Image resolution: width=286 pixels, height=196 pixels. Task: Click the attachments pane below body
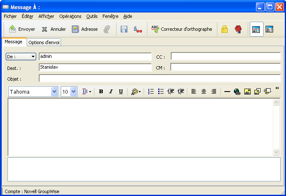[144, 169]
